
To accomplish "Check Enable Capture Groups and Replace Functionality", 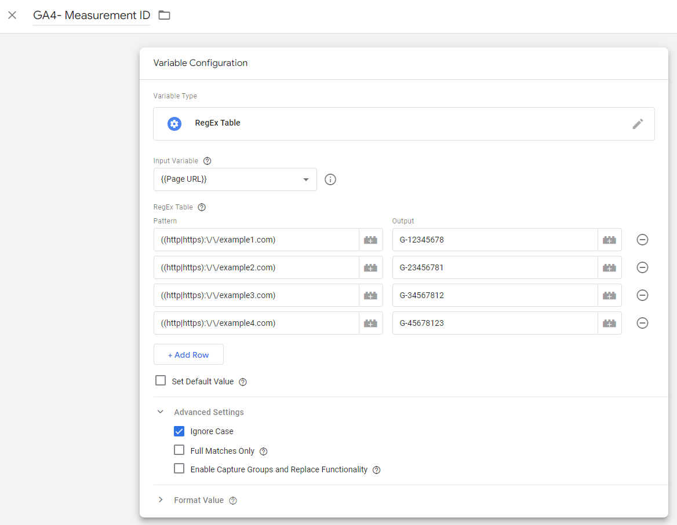I will click(x=179, y=469).
